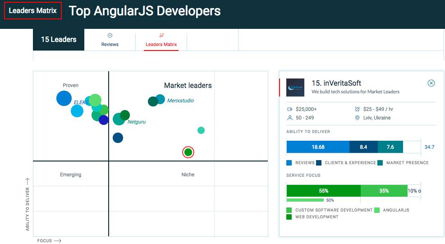Click the budget tag icon beside $25,000+

(290, 109)
